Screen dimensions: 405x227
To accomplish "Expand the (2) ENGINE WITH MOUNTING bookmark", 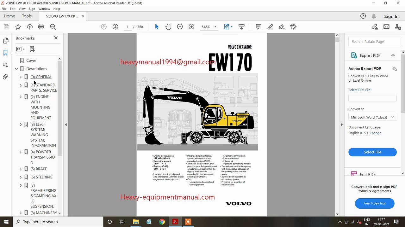I will pos(21,97).
